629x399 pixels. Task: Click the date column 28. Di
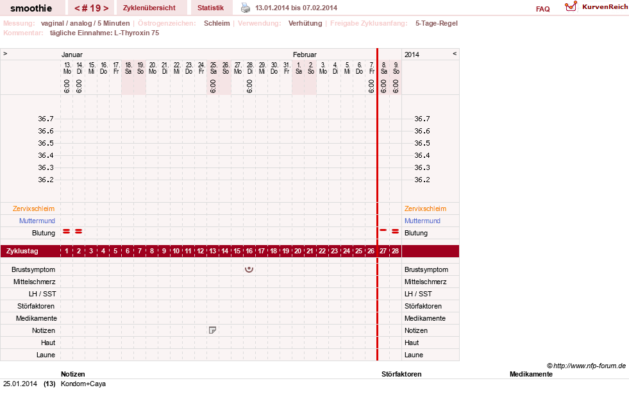pyautogui.click(x=250, y=68)
